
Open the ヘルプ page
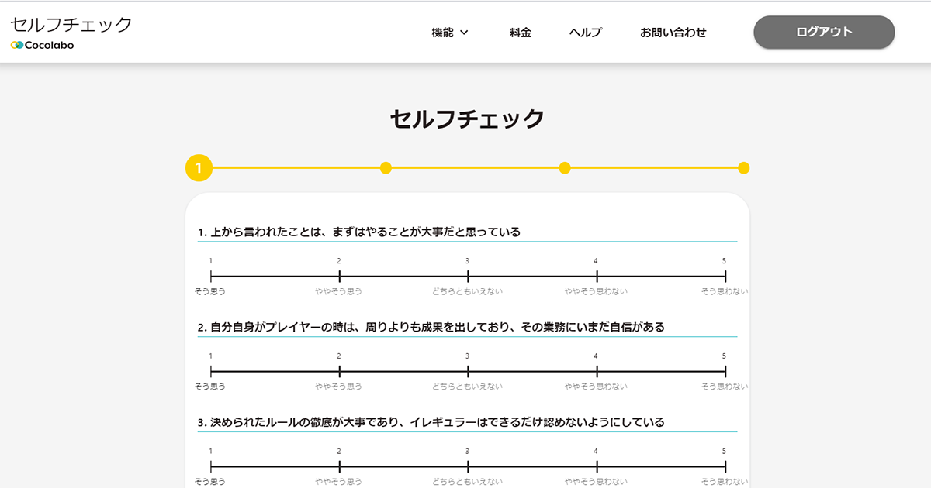coord(585,33)
